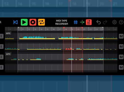Mute the third track with its M button
The width and height of the screenshot is (124, 92).
pos(121,57)
